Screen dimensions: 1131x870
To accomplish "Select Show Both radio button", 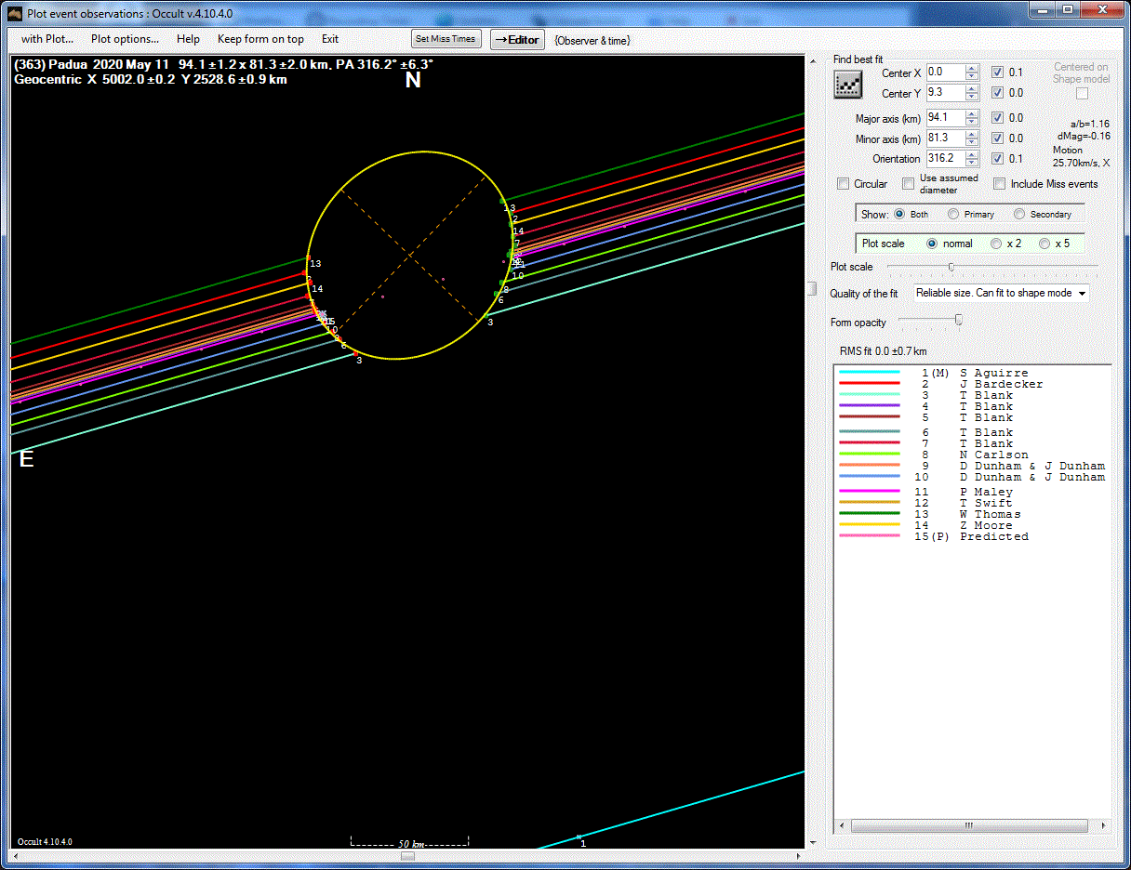I will pyautogui.click(x=899, y=214).
